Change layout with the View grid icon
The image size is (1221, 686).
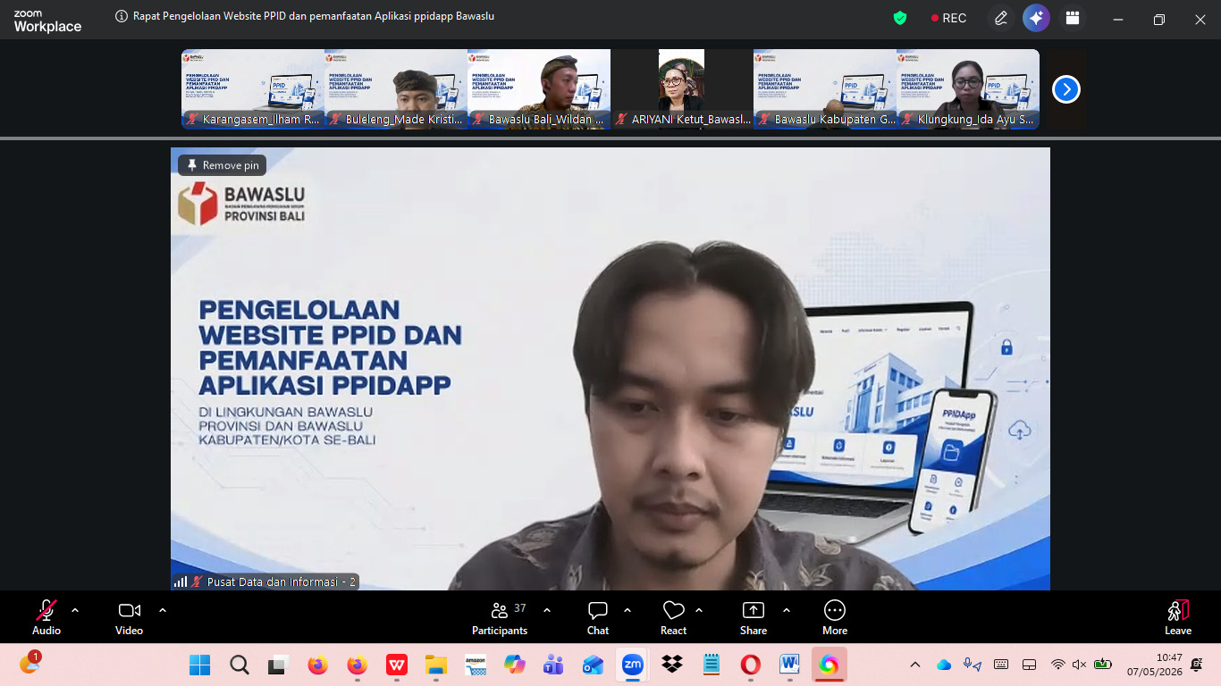(x=1073, y=18)
